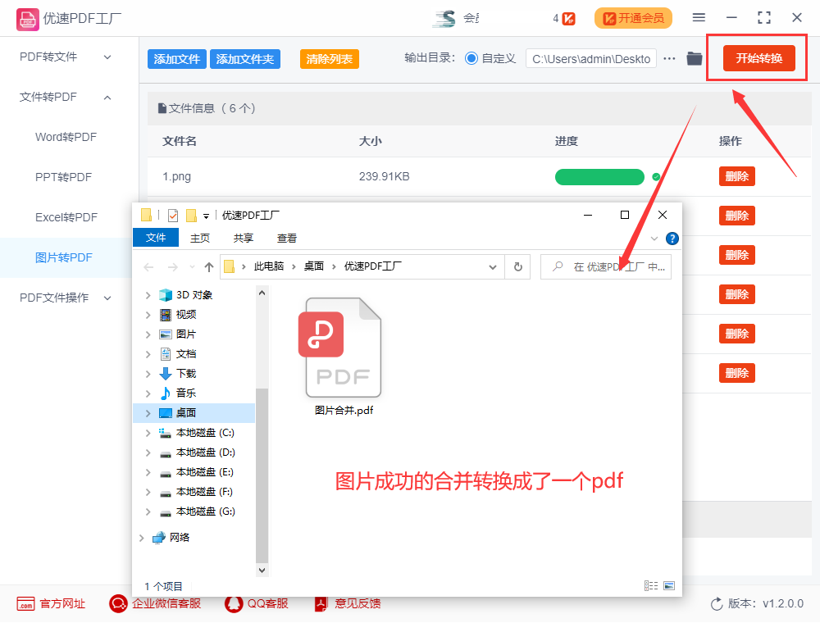Select Word转PDF in sidebar

click(x=66, y=137)
